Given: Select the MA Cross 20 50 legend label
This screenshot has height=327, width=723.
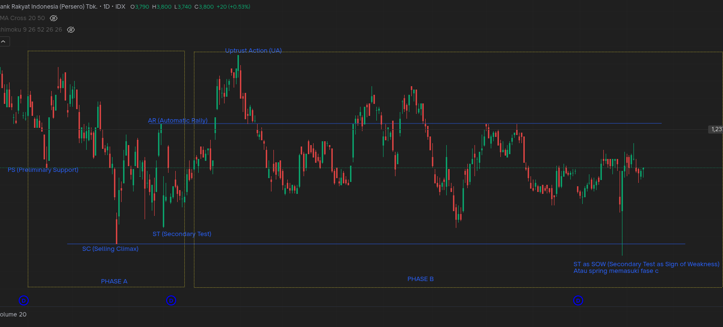Looking at the screenshot, I should [x=22, y=18].
